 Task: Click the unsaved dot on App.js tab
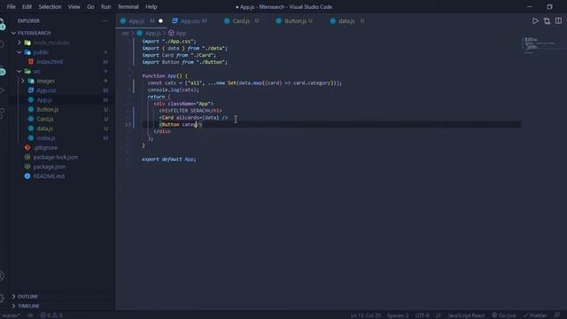pyautogui.click(x=160, y=21)
